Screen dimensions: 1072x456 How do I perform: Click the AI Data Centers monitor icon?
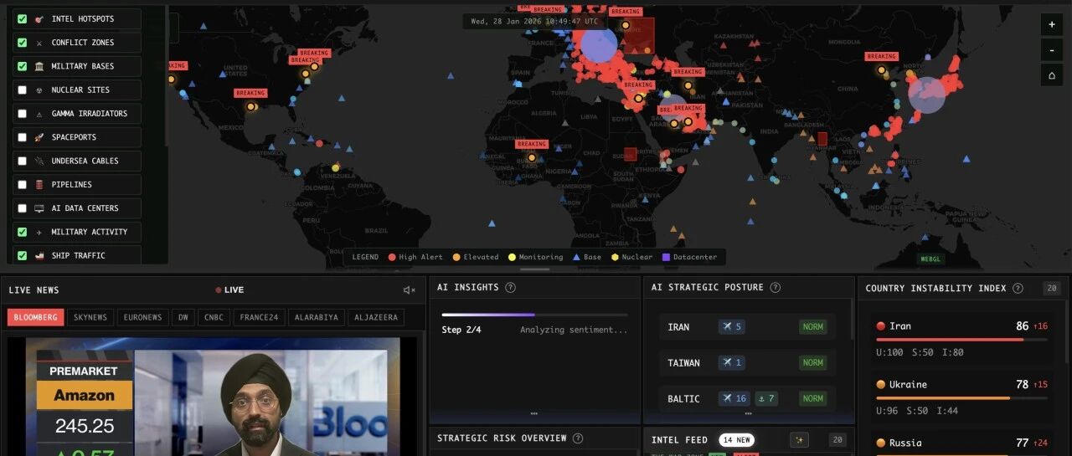tap(39, 208)
